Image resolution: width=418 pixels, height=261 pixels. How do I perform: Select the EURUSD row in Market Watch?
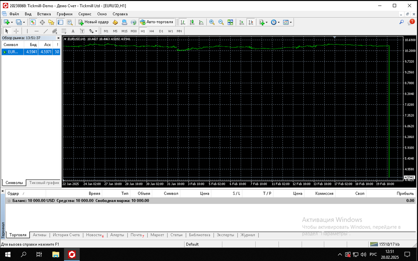(31, 52)
